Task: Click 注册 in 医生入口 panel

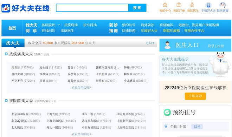Action: [220, 46]
